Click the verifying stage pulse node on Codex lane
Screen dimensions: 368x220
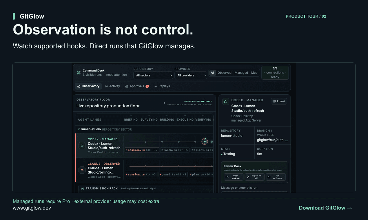tap(205, 142)
